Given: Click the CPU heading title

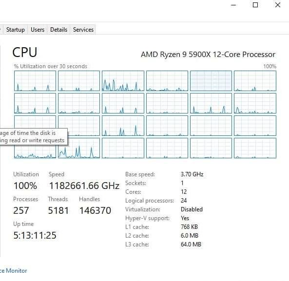Looking at the screenshot, I should [25, 52].
